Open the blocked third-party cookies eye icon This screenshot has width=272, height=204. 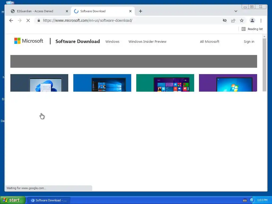pos(225,20)
